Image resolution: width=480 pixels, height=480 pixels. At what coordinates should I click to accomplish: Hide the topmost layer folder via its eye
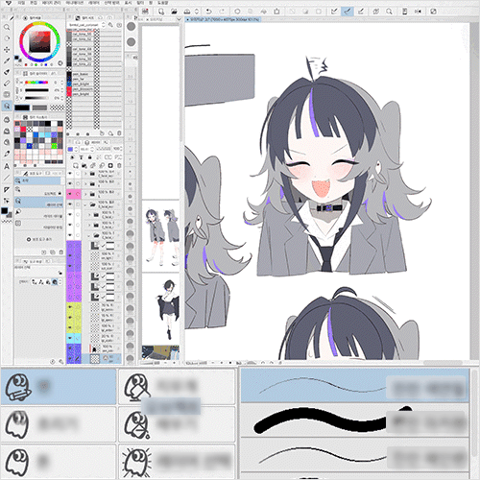click(x=70, y=174)
